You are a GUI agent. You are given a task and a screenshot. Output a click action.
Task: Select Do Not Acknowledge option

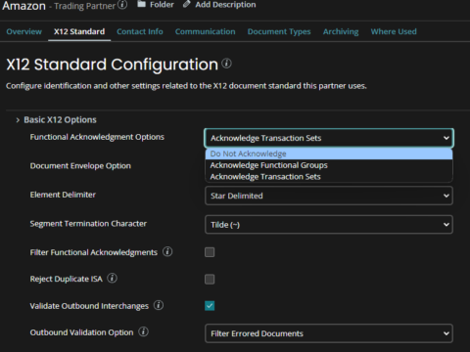pos(329,154)
